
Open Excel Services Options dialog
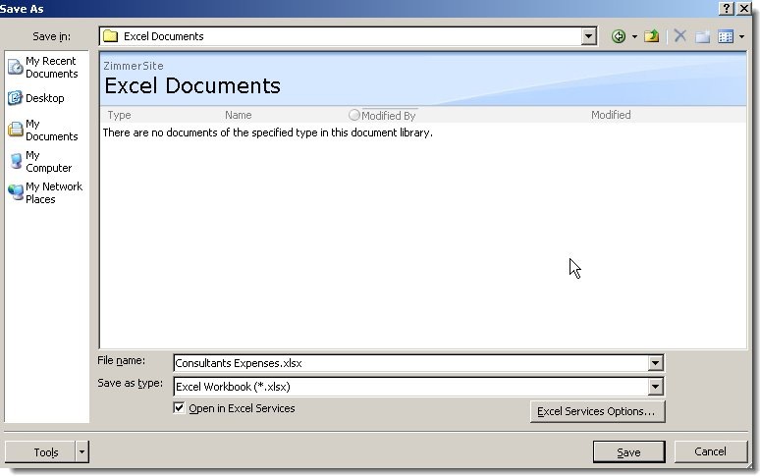click(x=597, y=411)
